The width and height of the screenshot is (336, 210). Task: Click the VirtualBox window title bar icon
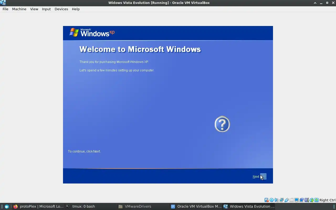pos(3,3)
